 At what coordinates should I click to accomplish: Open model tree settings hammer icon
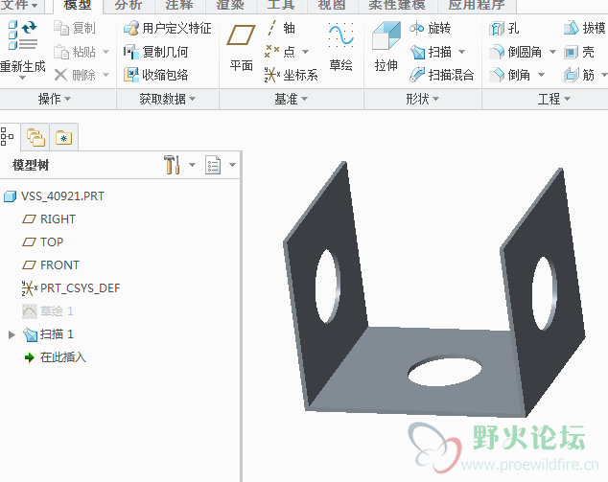(x=172, y=165)
